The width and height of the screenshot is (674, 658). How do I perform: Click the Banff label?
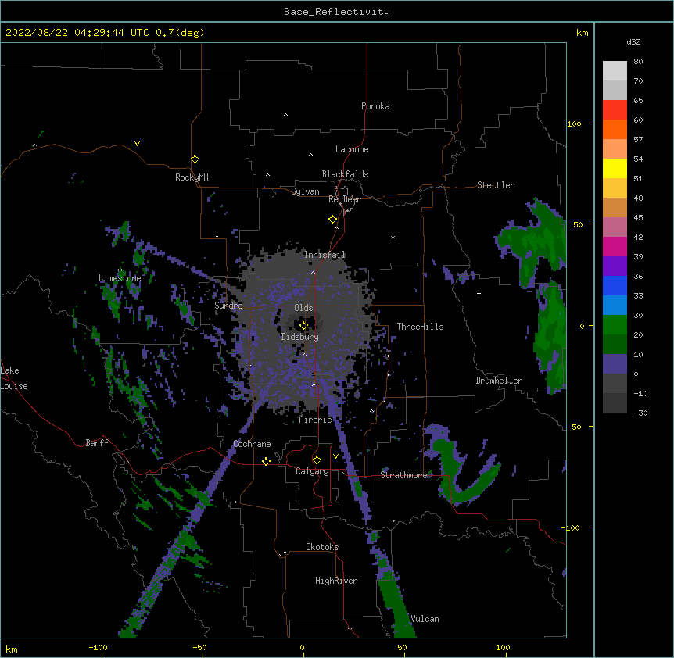[x=97, y=443]
